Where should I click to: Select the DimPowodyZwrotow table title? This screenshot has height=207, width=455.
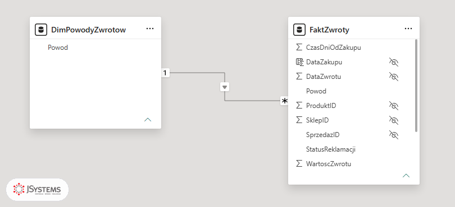tap(89, 30)
